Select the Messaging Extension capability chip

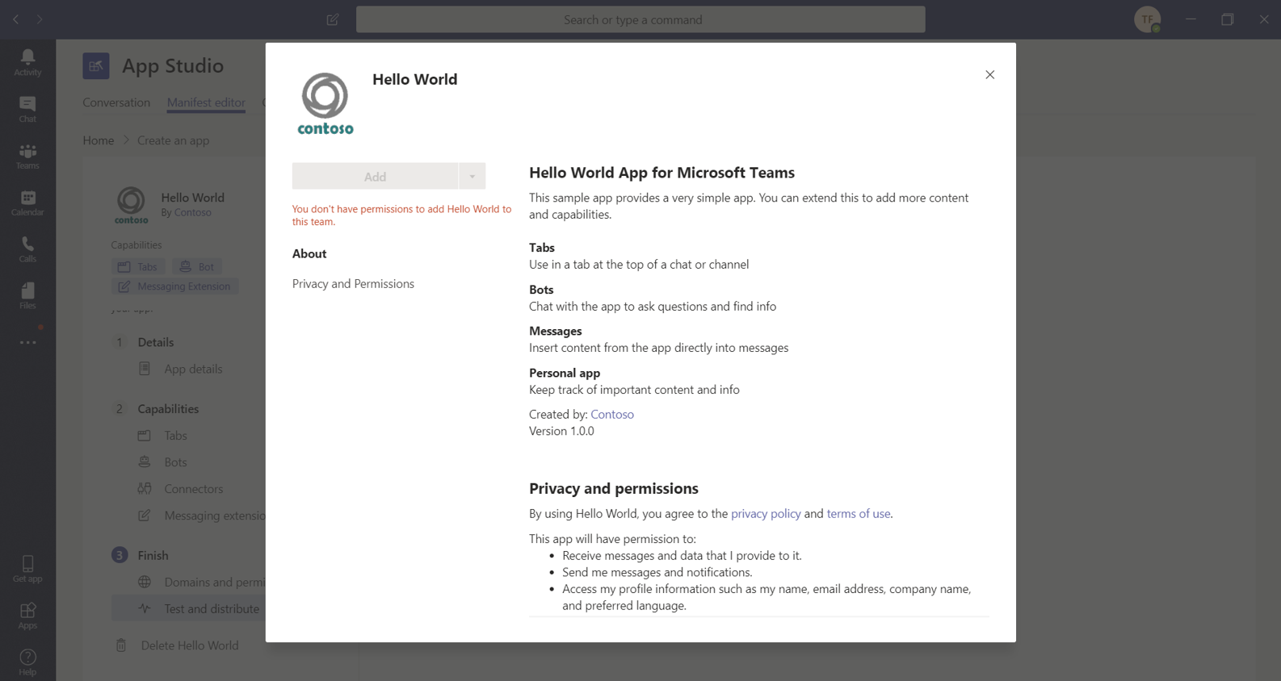click(x=174, y=286)
